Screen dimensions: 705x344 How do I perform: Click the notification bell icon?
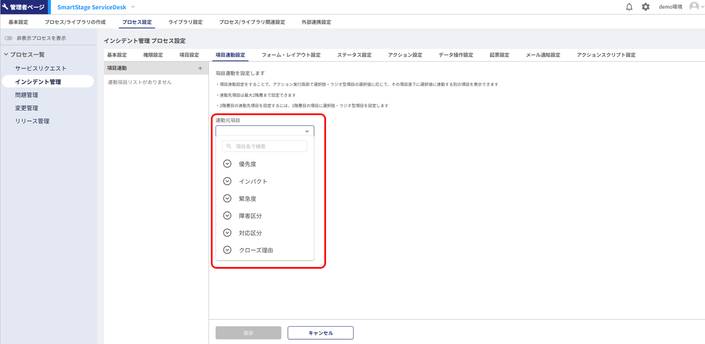[x=629, y=7]
